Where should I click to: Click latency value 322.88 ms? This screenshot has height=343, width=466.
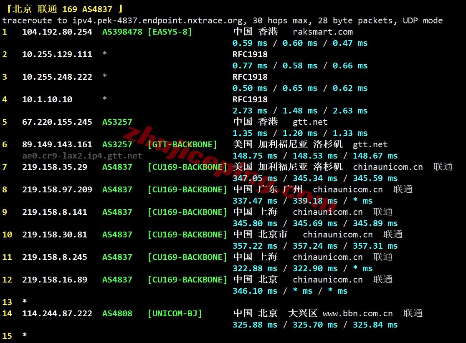point(255,269)
